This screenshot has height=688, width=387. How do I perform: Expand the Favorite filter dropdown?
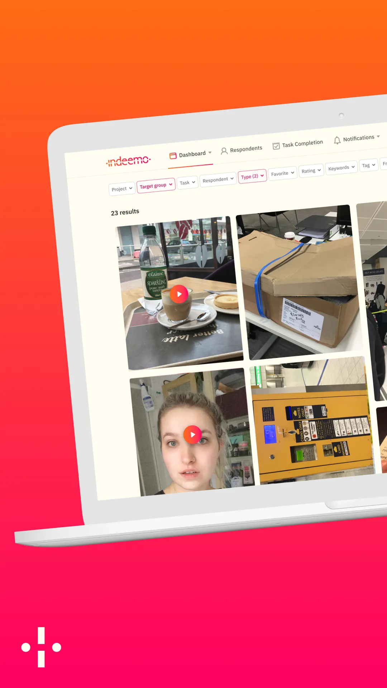click(x=282, y=173)
